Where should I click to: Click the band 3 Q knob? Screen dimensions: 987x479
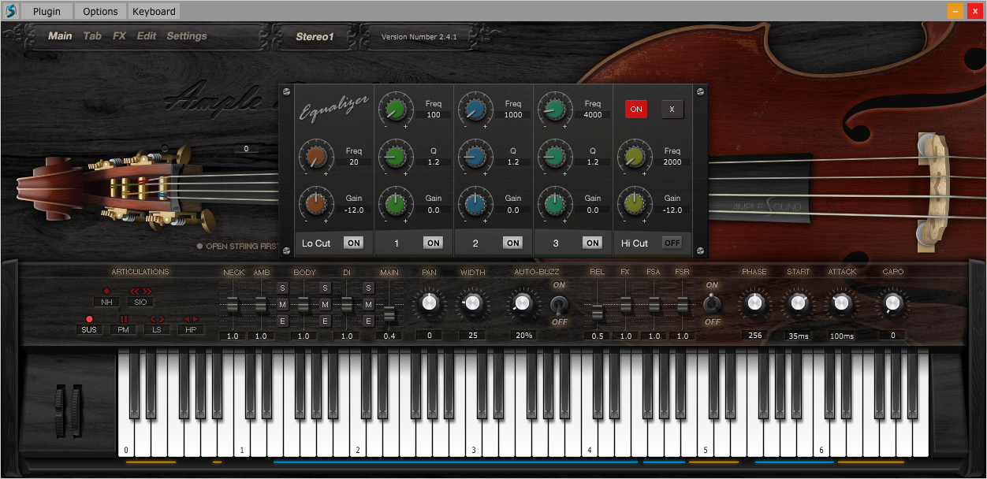point(554,156)
